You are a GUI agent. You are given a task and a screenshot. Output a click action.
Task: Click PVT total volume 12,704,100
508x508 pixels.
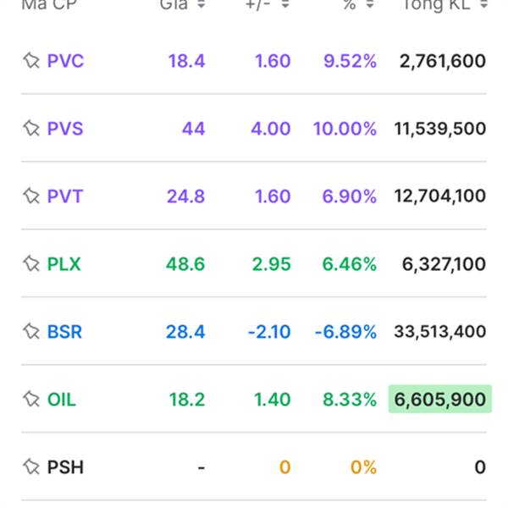coord(439,196)
